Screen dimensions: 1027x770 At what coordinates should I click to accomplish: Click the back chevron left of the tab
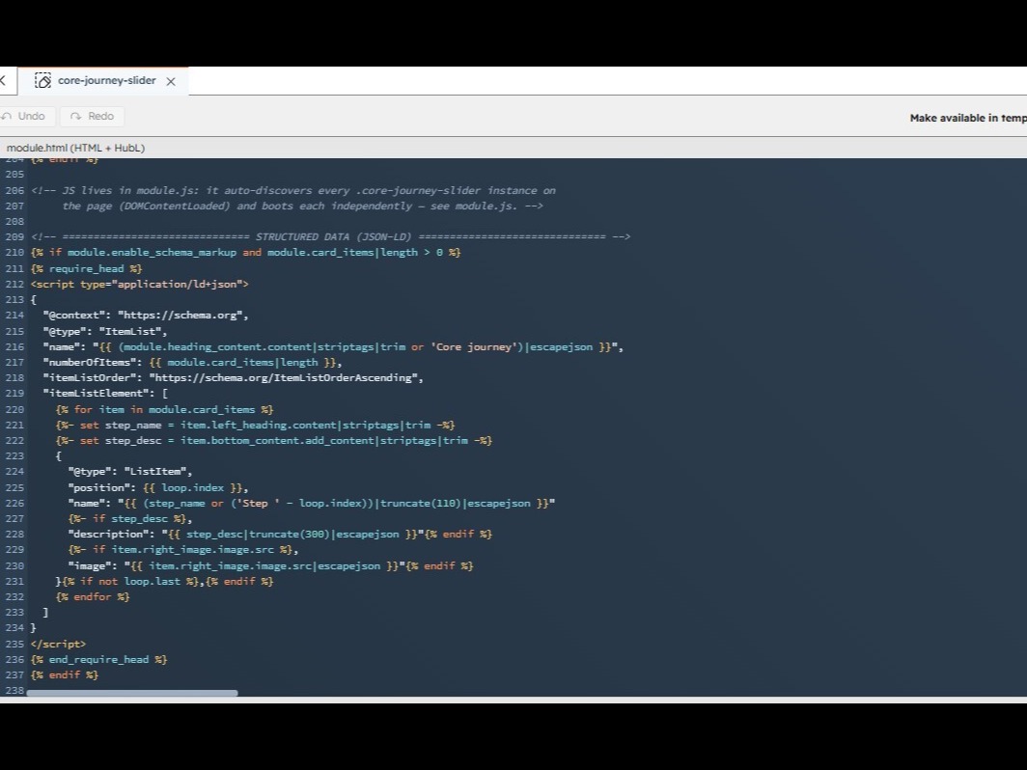[3, 80]
